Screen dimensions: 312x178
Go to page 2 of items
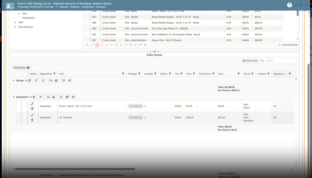[102, 45]
